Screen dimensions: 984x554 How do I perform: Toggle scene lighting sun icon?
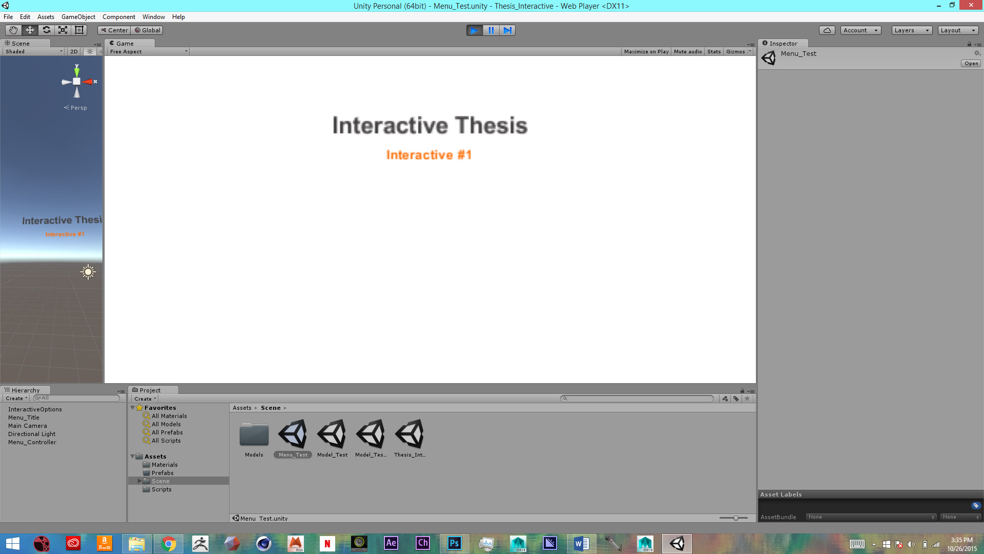click(x=90, y=52)
